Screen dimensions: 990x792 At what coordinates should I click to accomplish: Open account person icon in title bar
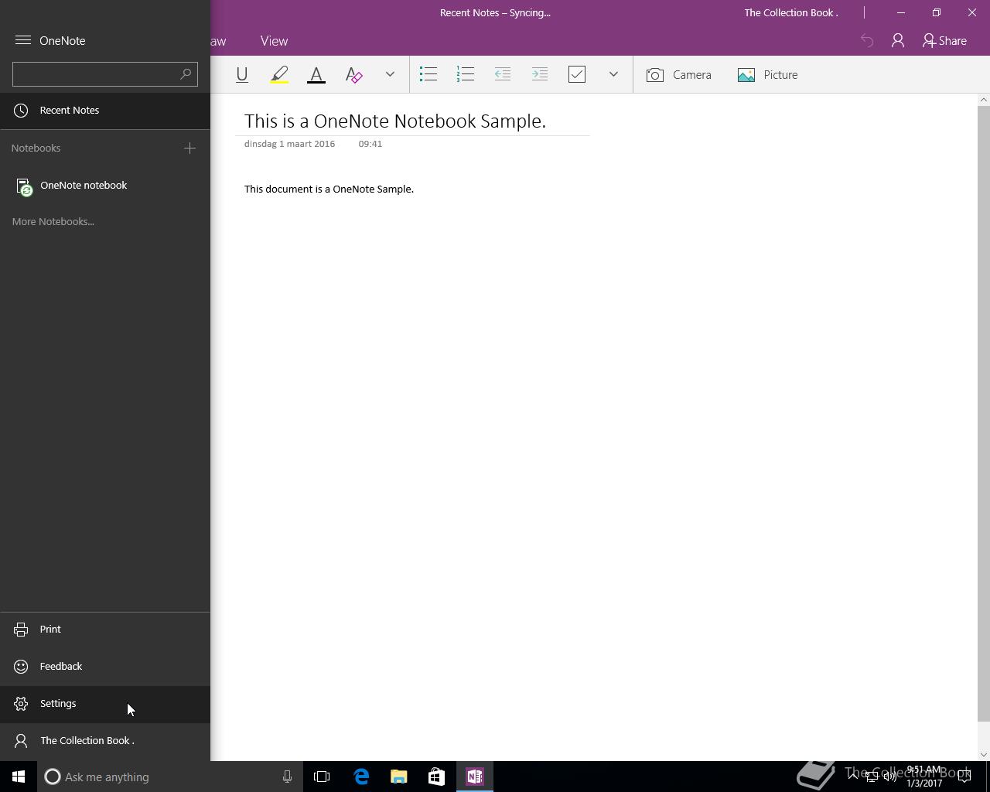tap(898, 41)
